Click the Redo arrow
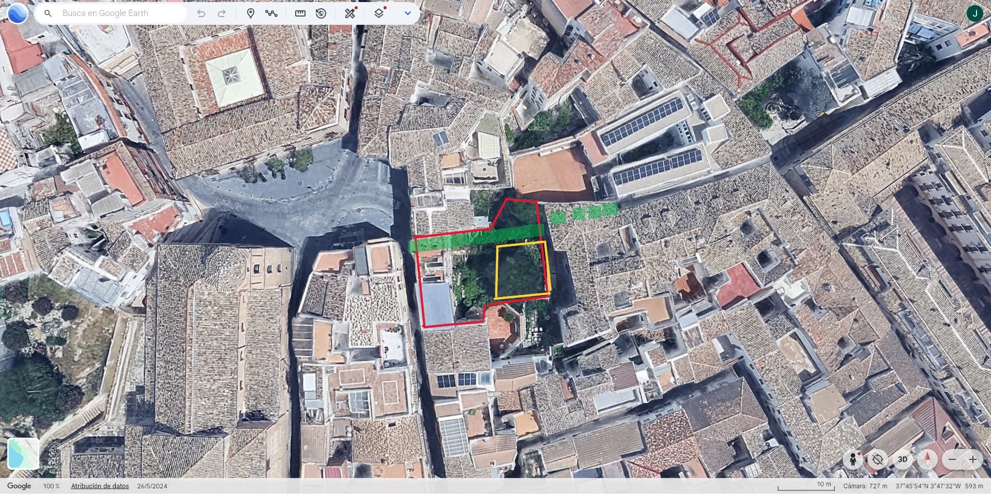This screenshot has width=991, height=494. click(x=221, y=13)
